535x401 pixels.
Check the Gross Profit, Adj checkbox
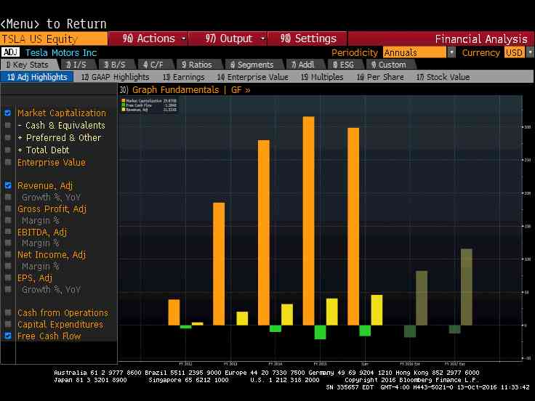click(8, 208)
